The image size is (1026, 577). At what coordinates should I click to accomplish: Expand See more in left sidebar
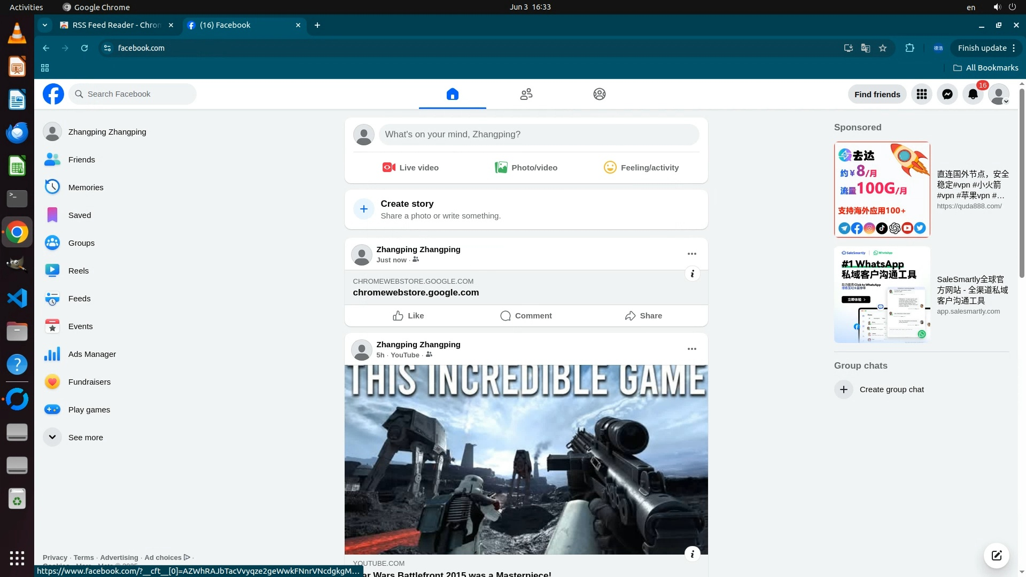[85, 438]
